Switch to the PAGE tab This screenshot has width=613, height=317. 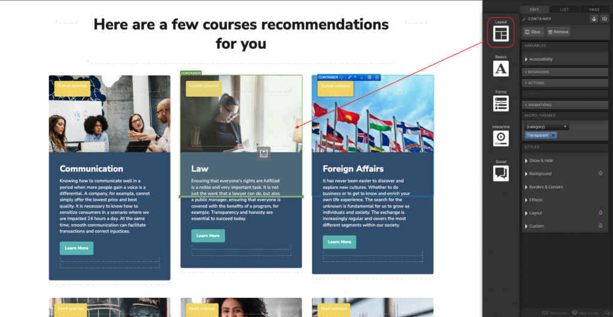click(594, 10)
